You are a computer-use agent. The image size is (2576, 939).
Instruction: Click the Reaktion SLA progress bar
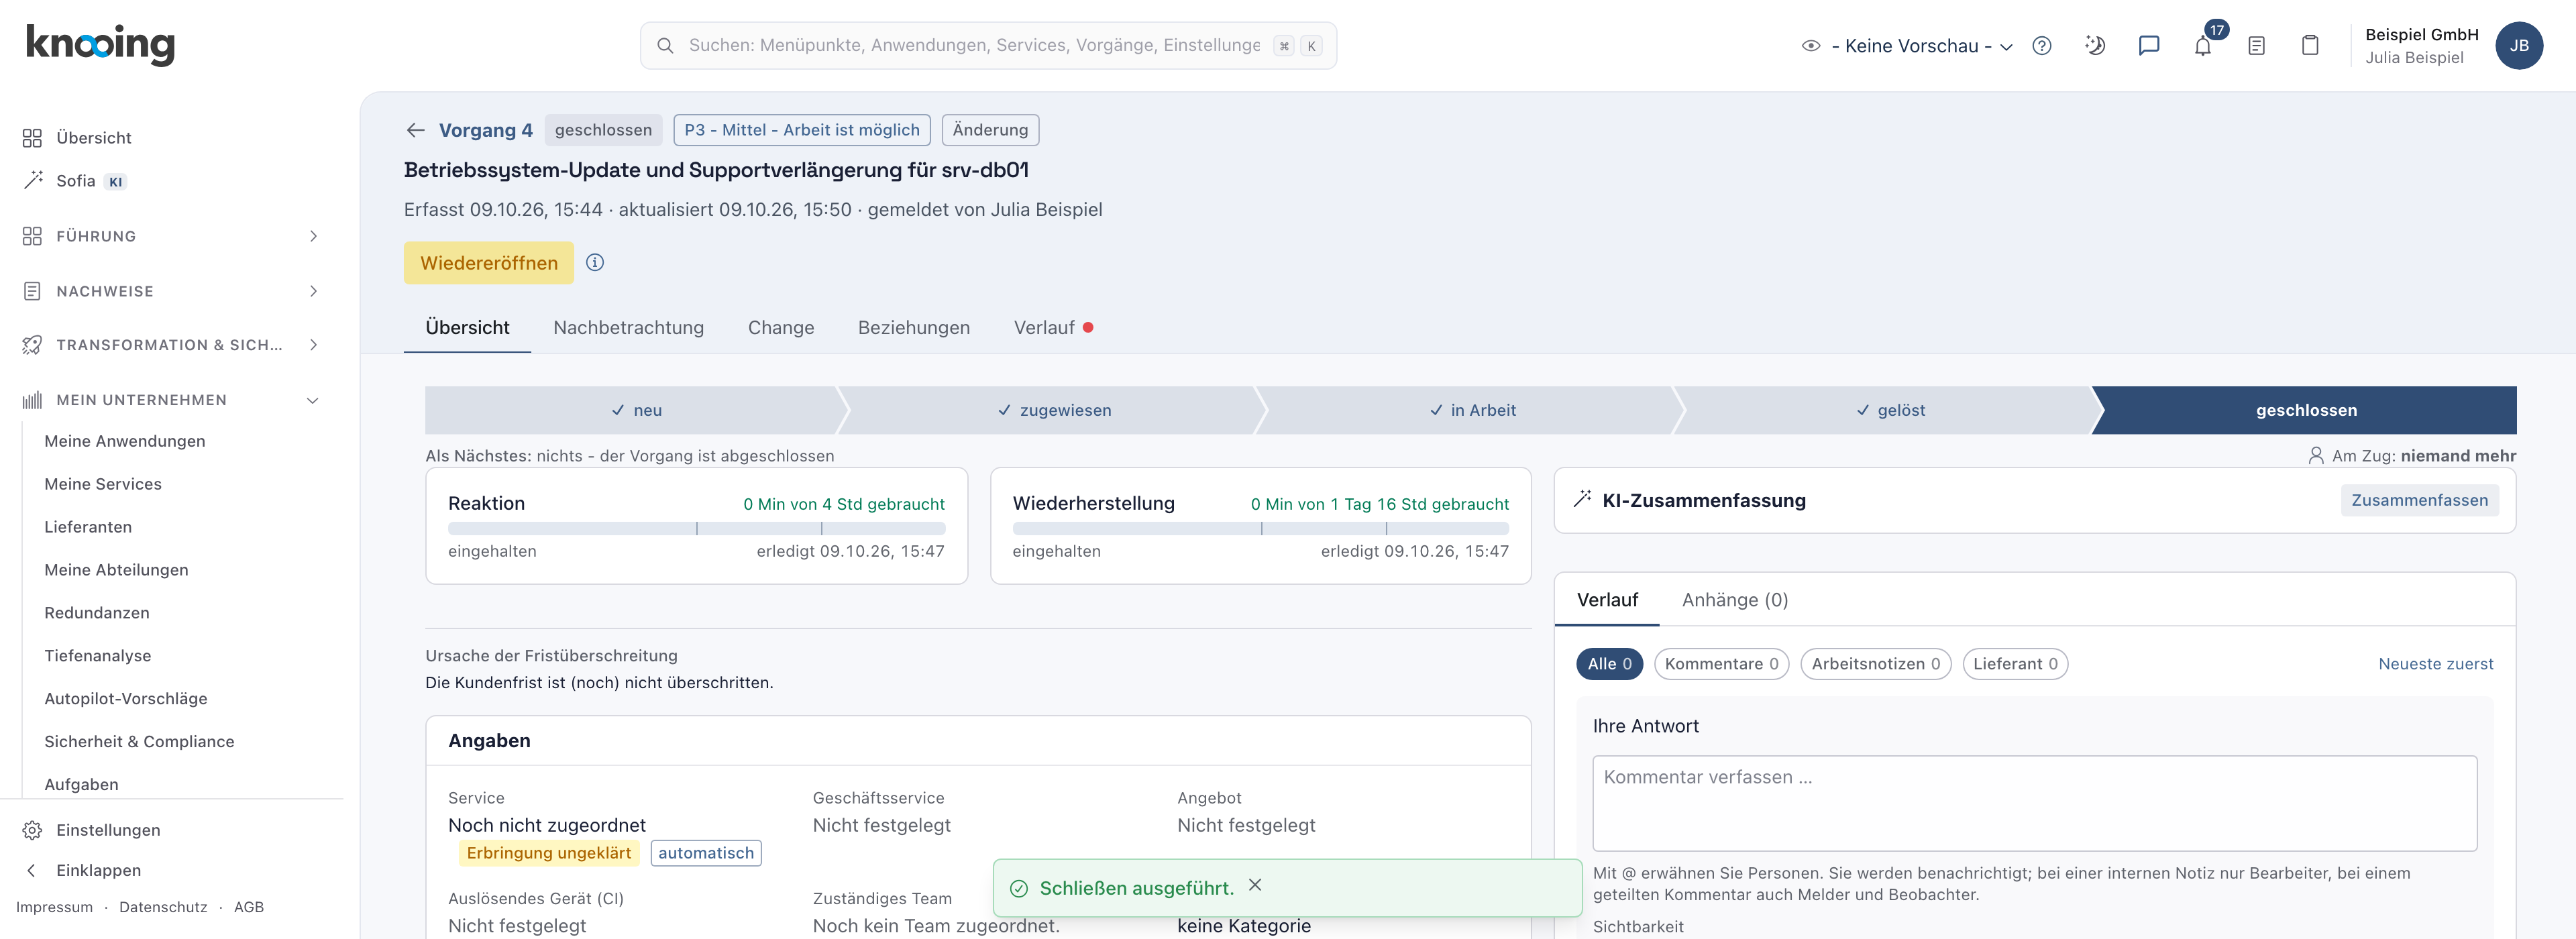pyautogui.click(x=696, y=528)
